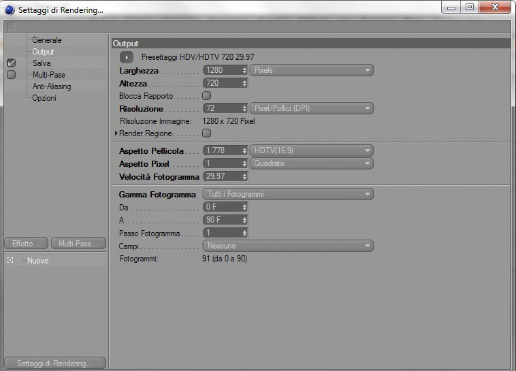Click the Velocità Fotogramma spinner arrows

tap(244, 176)
